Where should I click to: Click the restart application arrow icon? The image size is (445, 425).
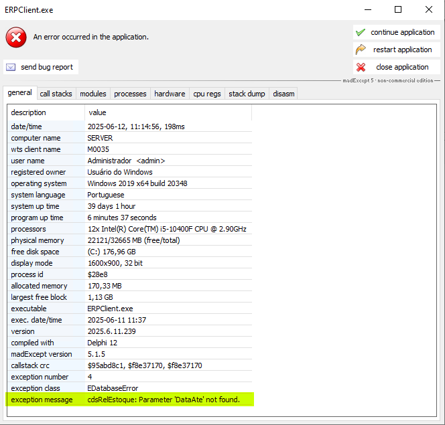[361, 50]
